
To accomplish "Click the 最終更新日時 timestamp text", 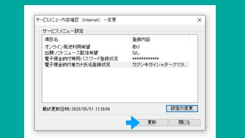I will click(x=76, y=109).
